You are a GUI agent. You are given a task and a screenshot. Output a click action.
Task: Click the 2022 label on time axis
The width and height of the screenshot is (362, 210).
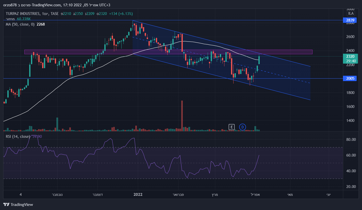(138, 195)
